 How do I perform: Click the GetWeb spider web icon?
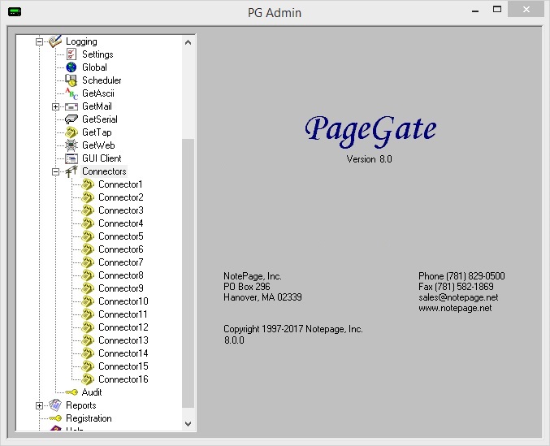71,145
